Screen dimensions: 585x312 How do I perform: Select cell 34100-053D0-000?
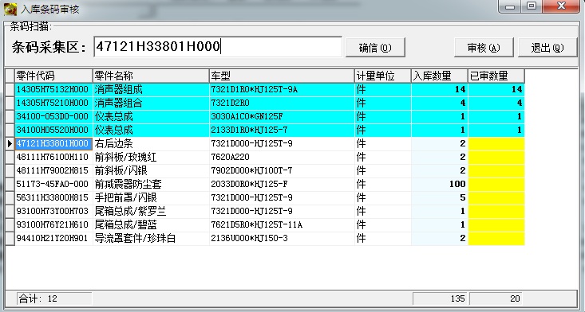pyautogui.click(x=53, y=116)
